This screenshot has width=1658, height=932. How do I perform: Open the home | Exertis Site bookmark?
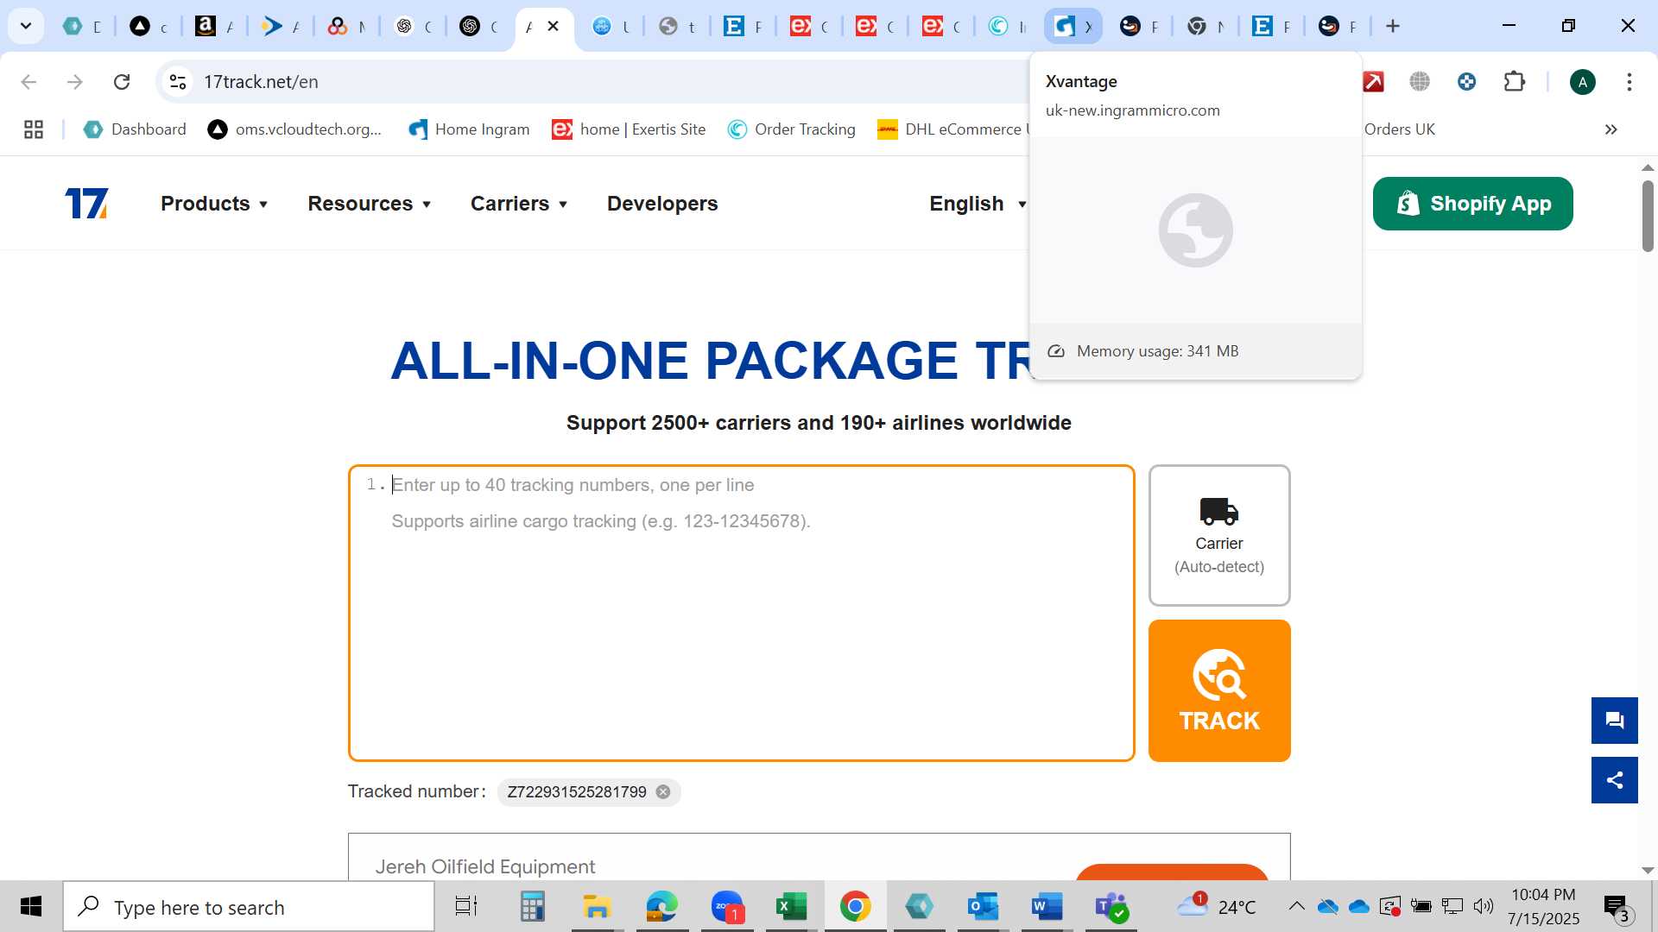coord(629,129)
